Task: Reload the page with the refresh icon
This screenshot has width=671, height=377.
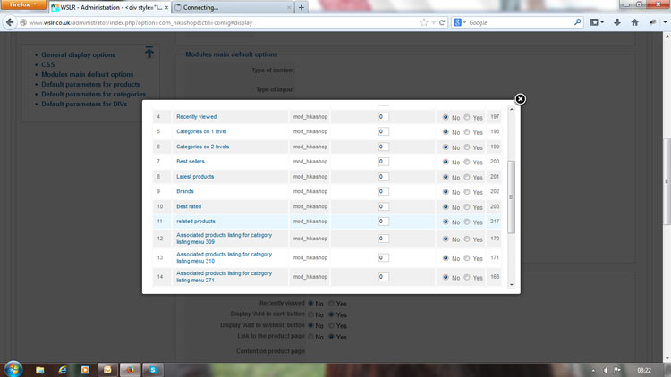Action: [442, 22]
